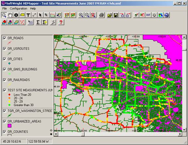
Task: Click the red OR_ROADS line symbol
Action: point(9,42)
